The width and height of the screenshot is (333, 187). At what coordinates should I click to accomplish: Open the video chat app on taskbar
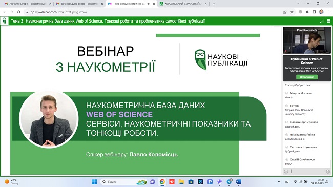[153, 182]
